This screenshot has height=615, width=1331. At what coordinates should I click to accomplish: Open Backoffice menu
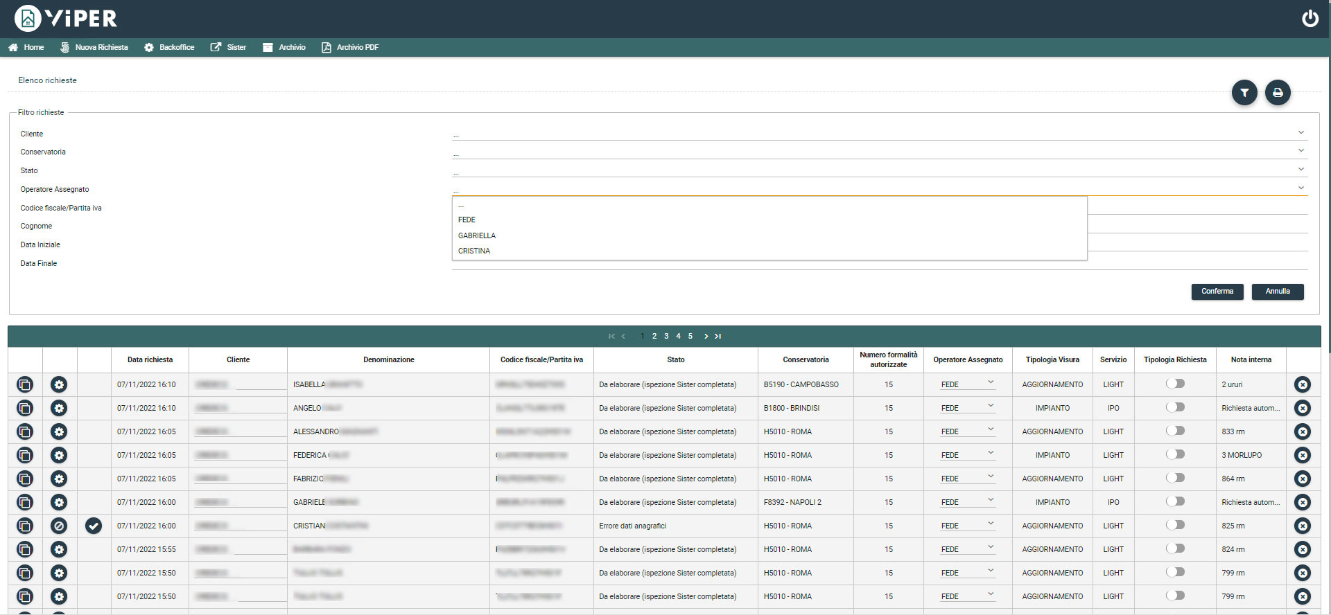click(169, 47)
